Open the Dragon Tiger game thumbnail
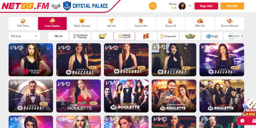The width and height of the screenshot is (256, 128). (x=31, y=60)
